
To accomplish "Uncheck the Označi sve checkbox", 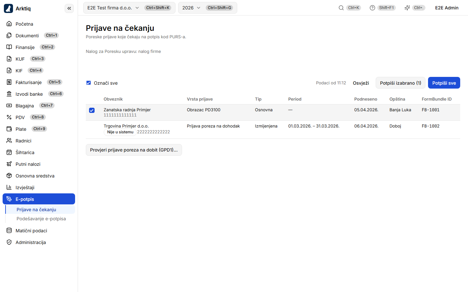I will pyautogui.click(x=88, y=83).
